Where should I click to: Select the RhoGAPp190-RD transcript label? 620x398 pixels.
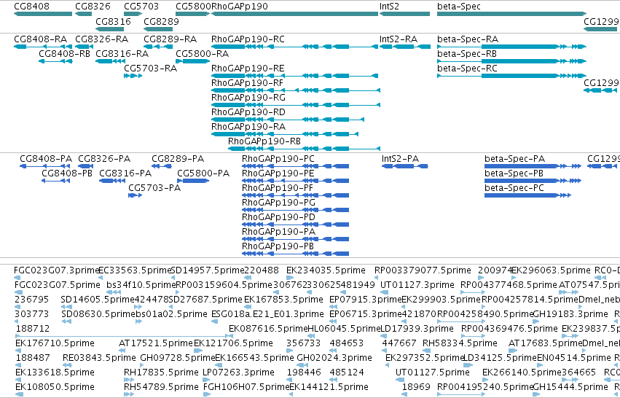(x=248, y=112)
